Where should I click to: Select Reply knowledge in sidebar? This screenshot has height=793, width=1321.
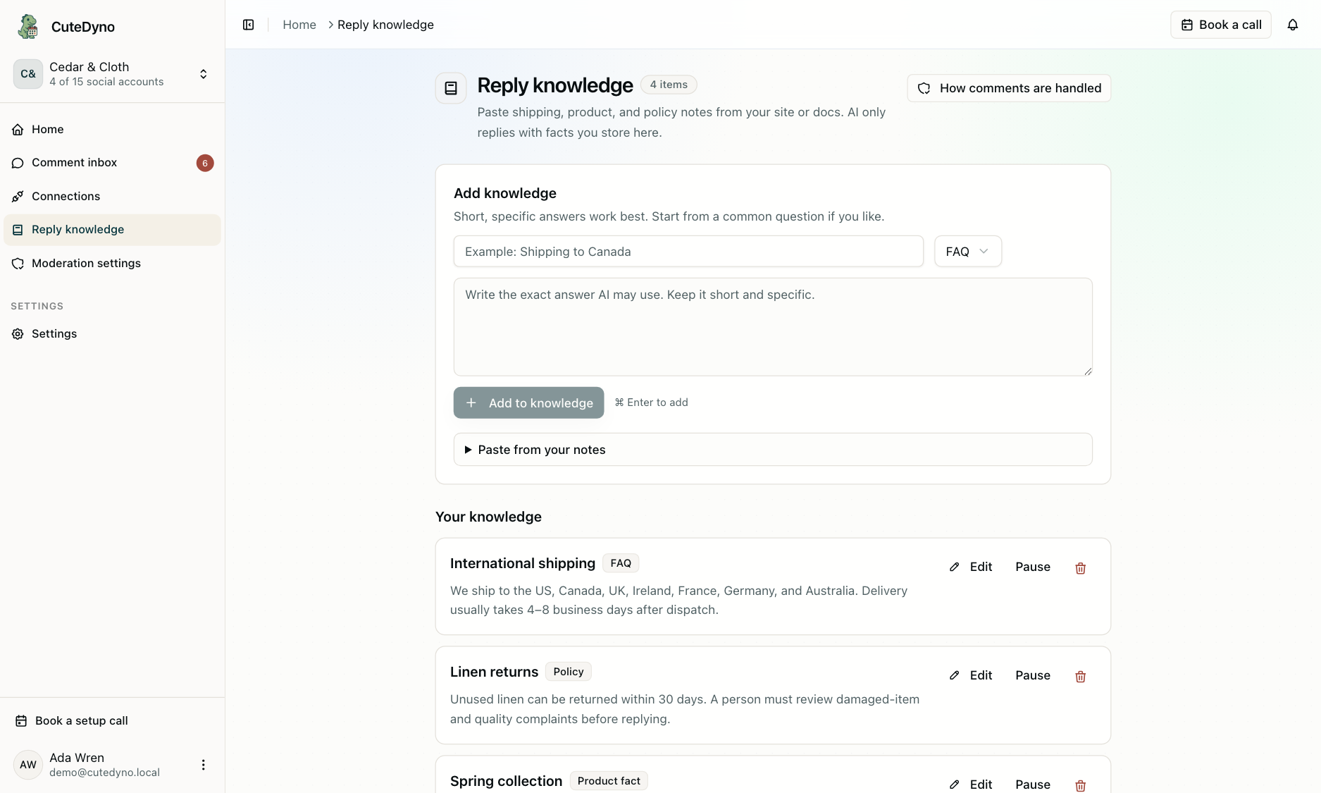pos(112,230)
